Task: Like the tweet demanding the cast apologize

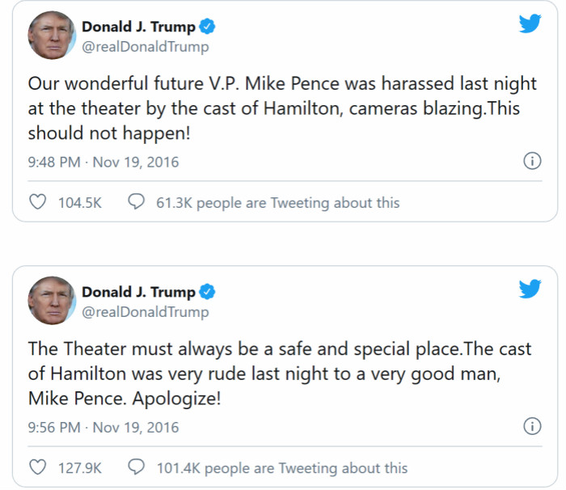Action: [x=37, y=467]
